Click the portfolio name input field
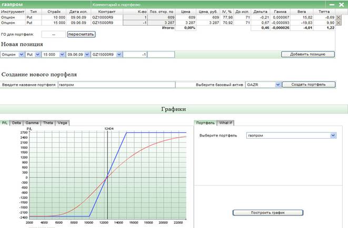This screenshot has width=348, height=228. (x=116, y=84)
